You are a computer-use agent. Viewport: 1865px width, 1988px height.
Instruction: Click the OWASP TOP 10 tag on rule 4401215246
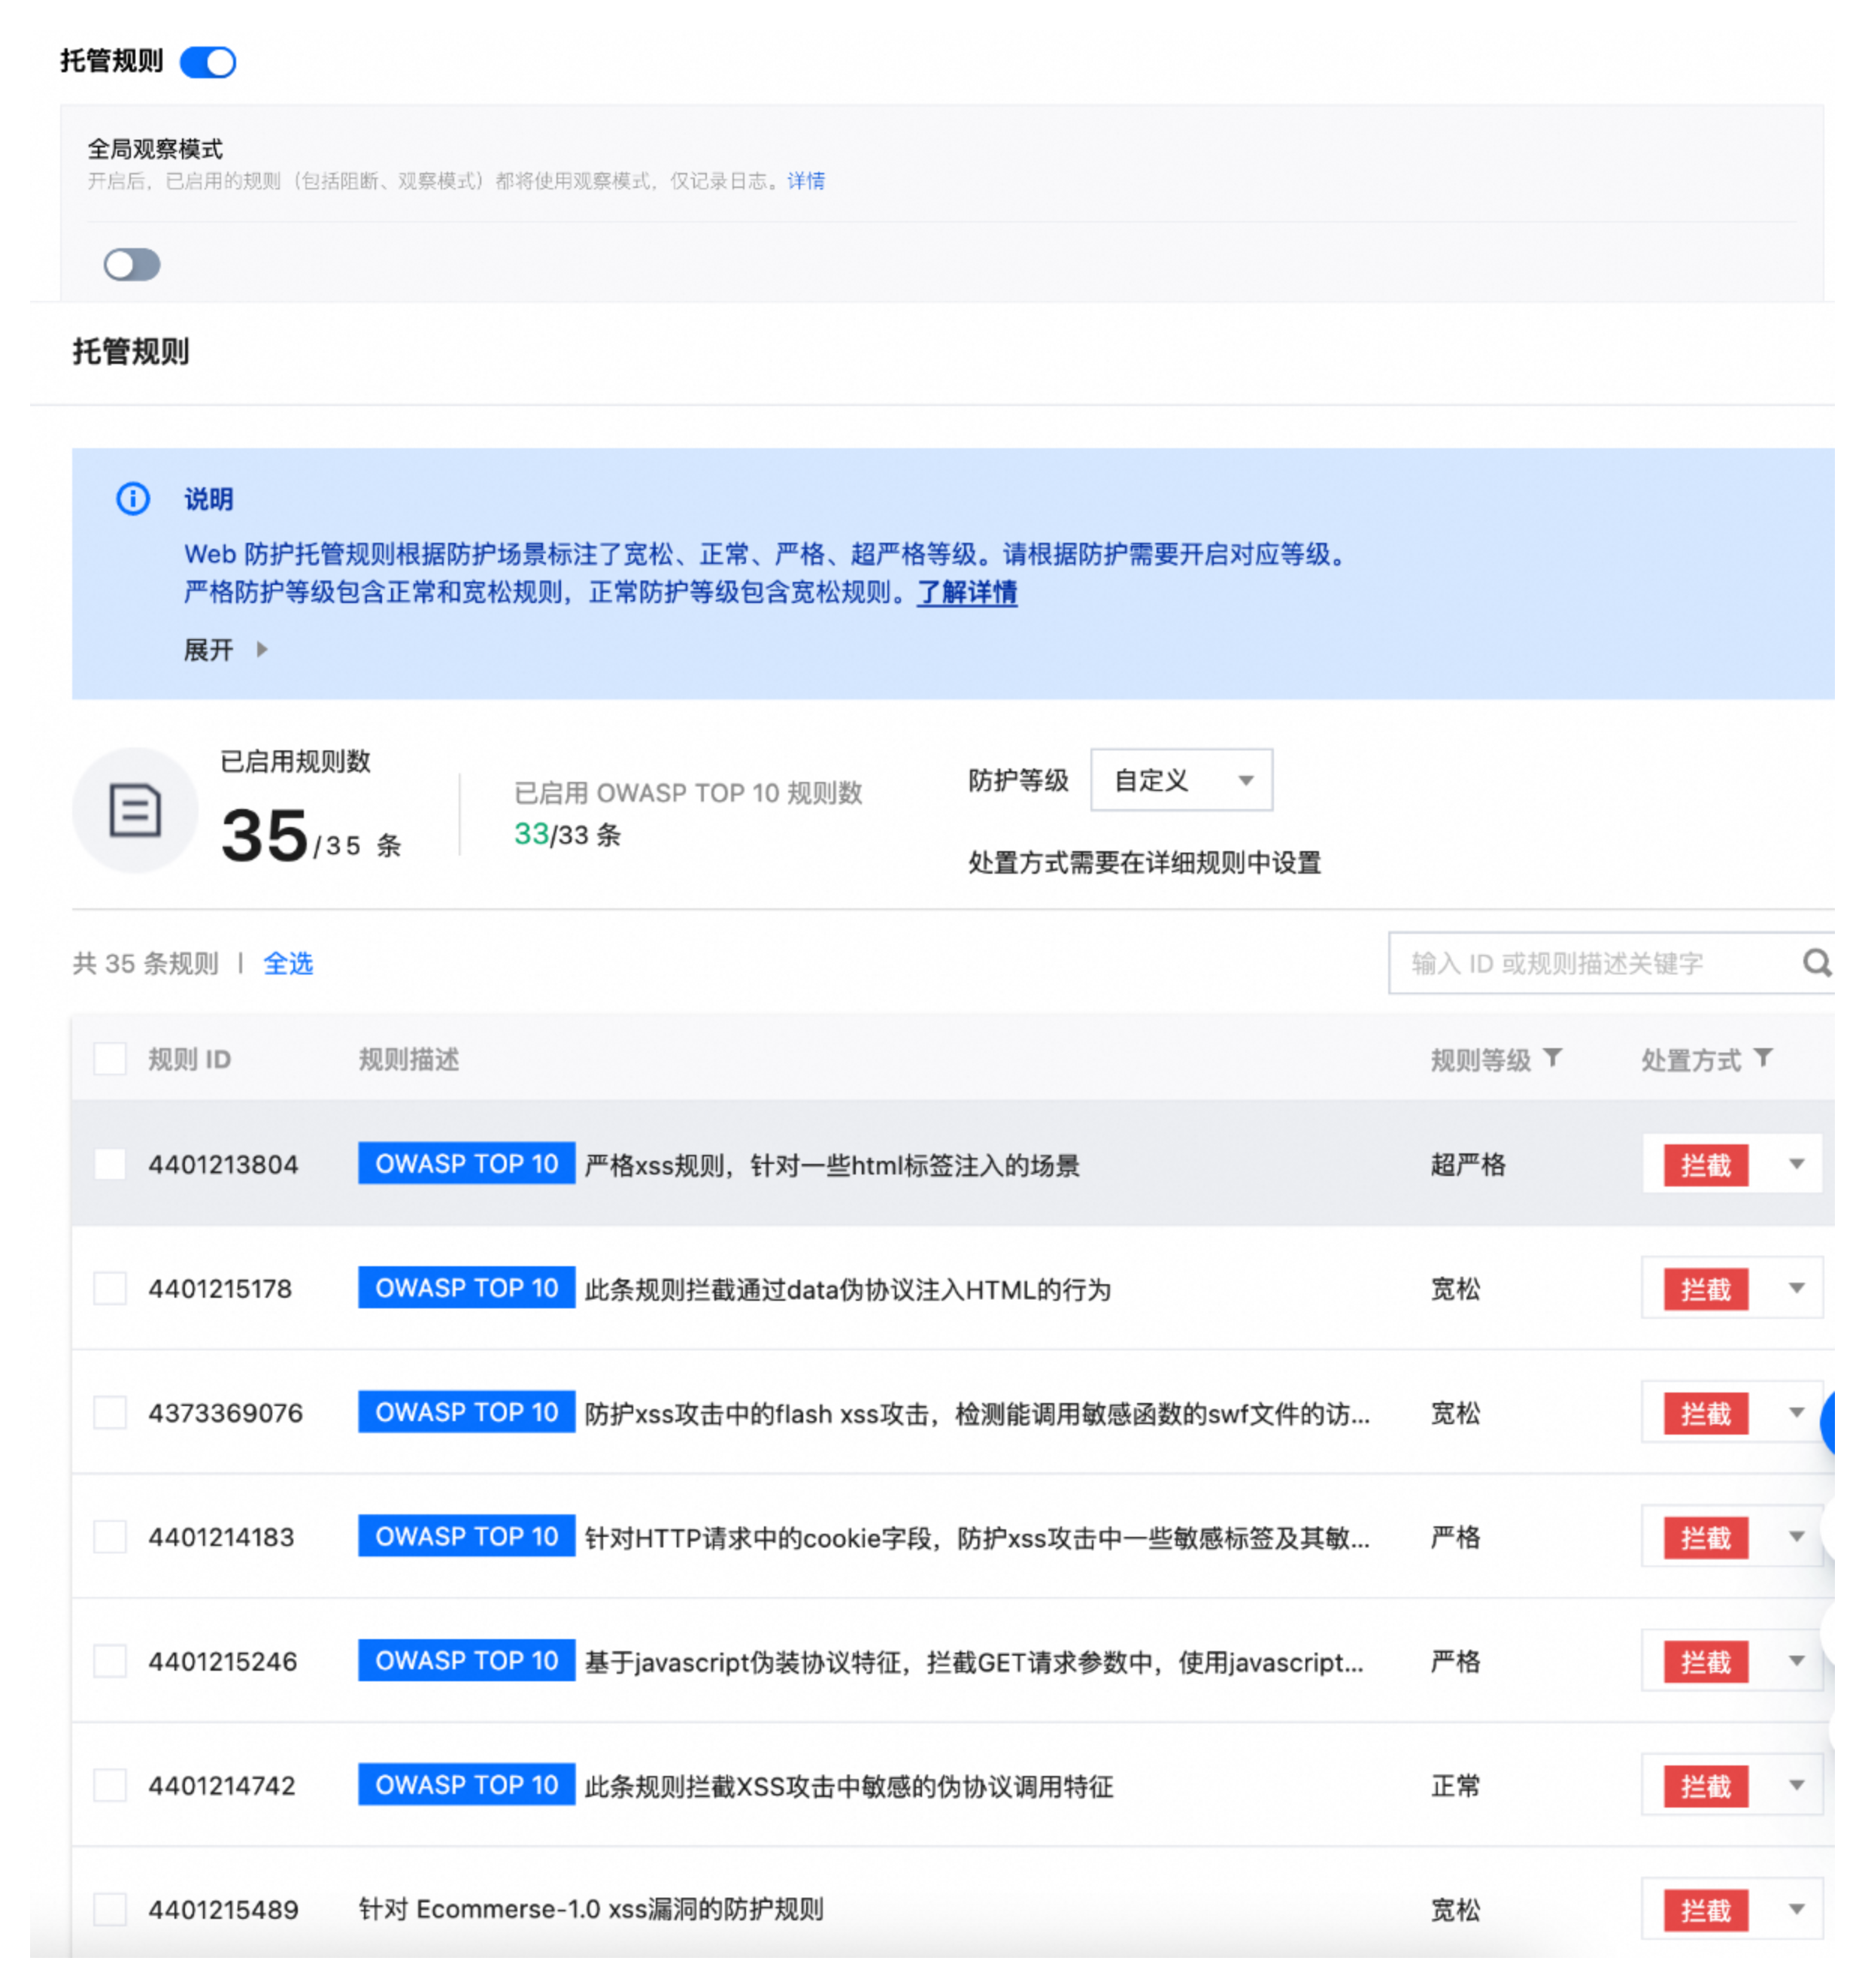coord(466,1660)
